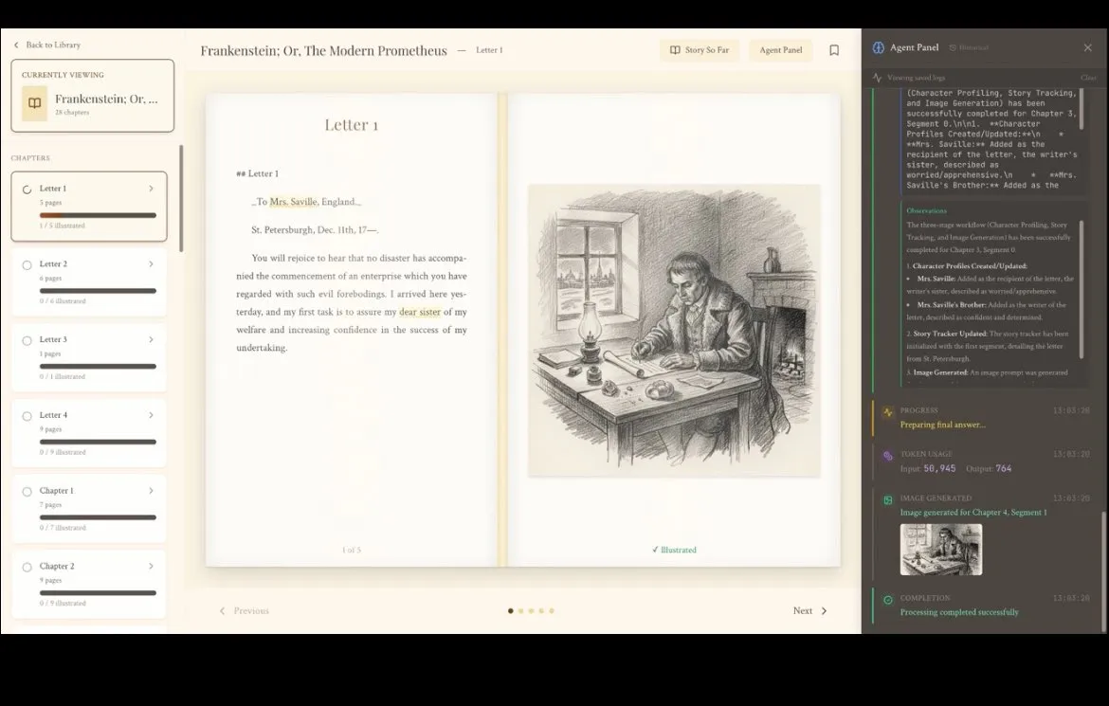Select the Letter 3 circle indicator
The height and width of the screenshot is (706, 1109).
tap(27, 341)
